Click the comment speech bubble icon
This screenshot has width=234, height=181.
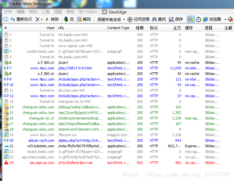[x=6, y=19]
